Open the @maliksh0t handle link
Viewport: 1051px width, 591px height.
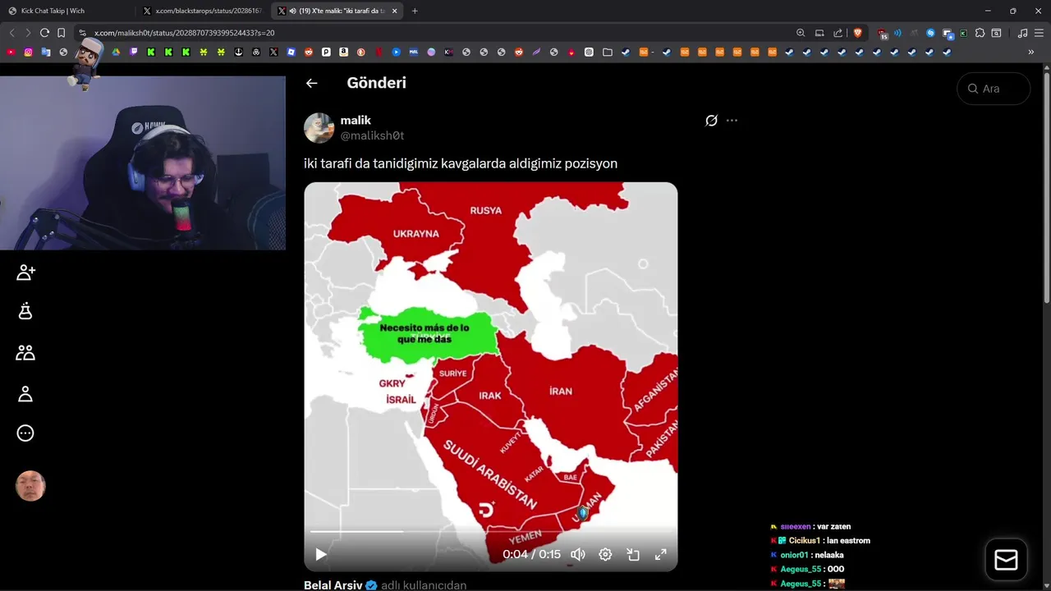point(372,135)
